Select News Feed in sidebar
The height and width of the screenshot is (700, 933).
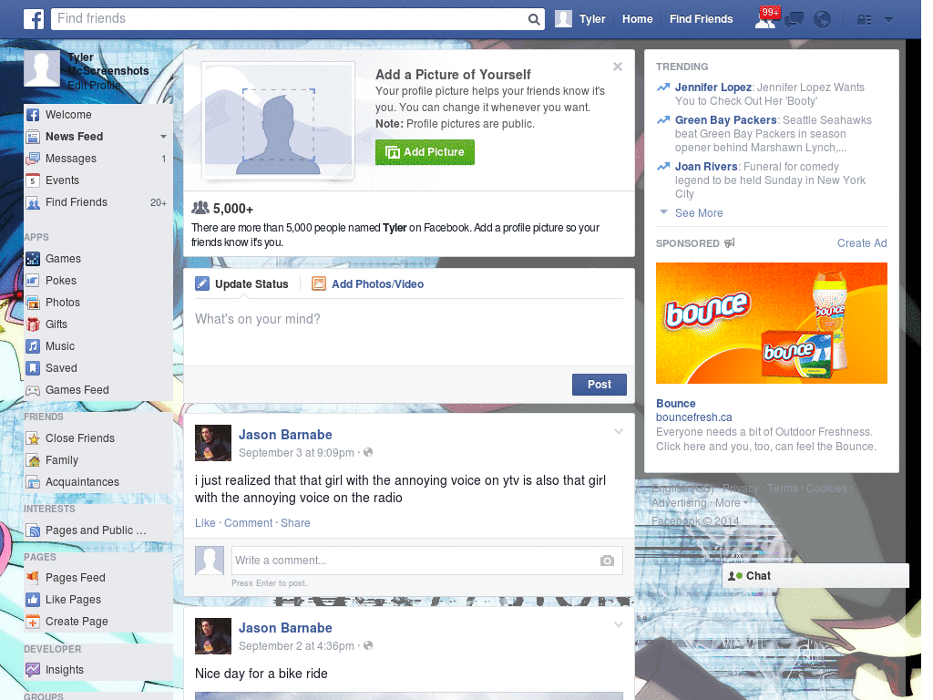tap(75, 137)
